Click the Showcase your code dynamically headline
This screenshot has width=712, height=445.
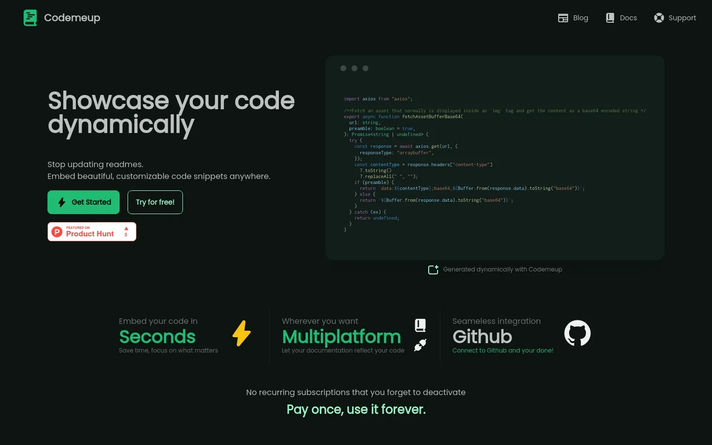click(171, 113)
